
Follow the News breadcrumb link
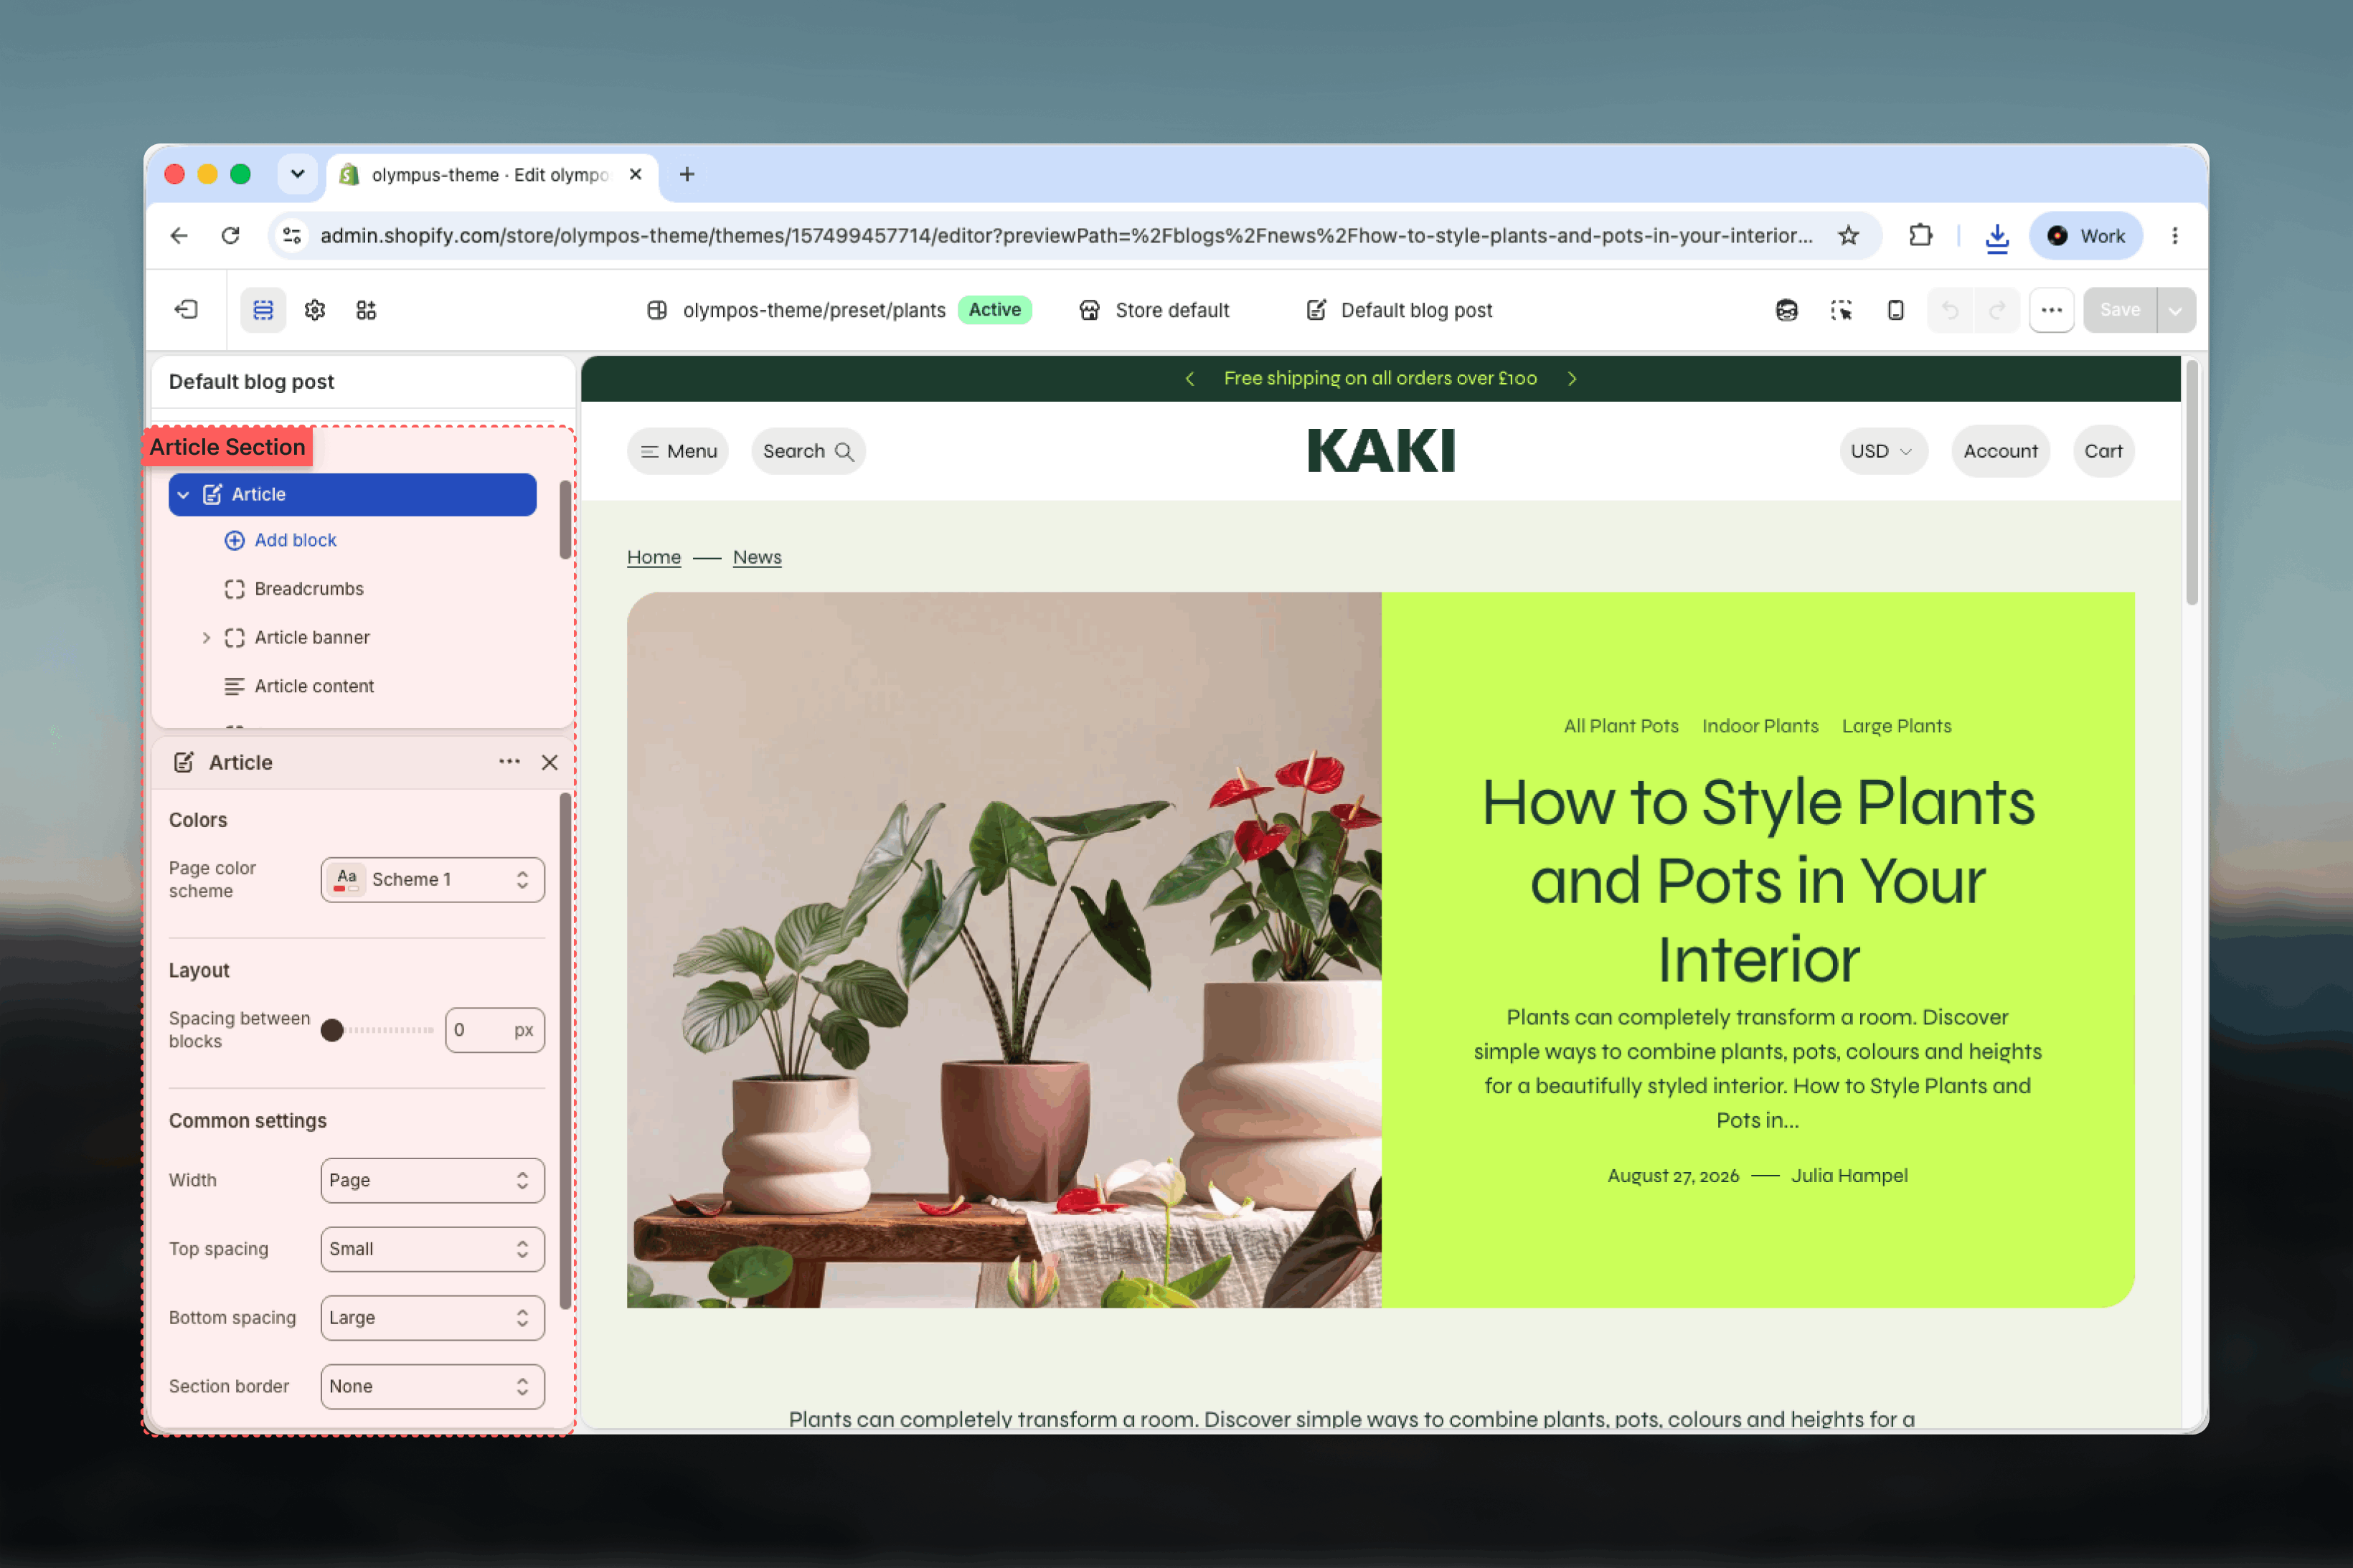point(757,557)
